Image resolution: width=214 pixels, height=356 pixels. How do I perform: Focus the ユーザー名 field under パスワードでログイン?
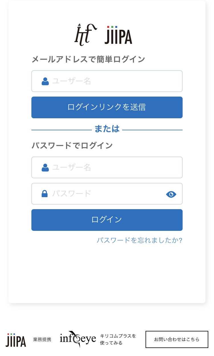point(114,168)
